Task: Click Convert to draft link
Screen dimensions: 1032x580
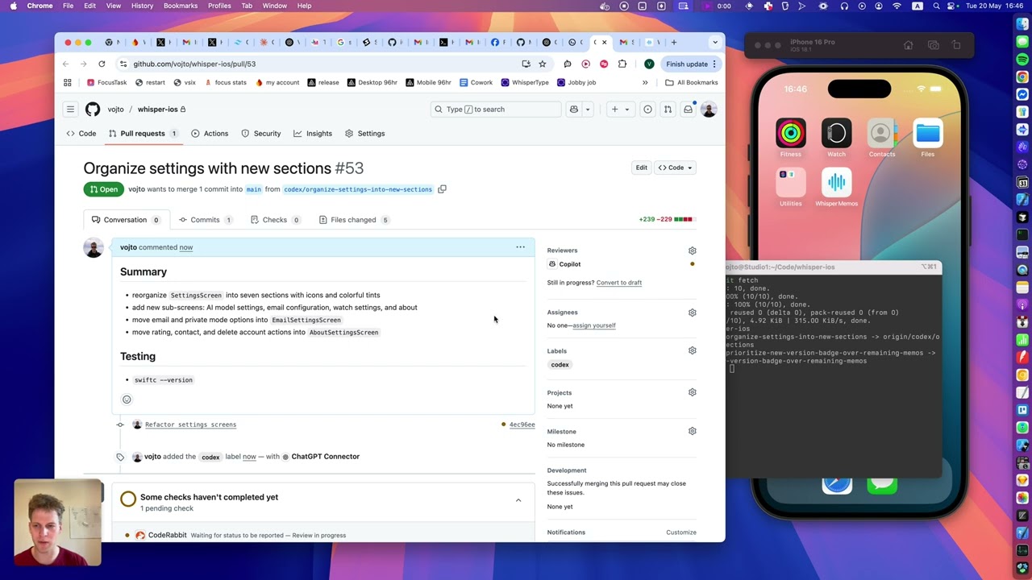Action: click(x=619, y=283)
